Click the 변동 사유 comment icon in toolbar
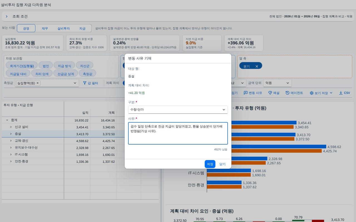Viewport: 356px width, 222px height. tap(246, 93)
